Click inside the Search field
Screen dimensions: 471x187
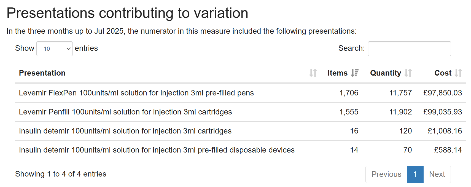pos(409,49)
